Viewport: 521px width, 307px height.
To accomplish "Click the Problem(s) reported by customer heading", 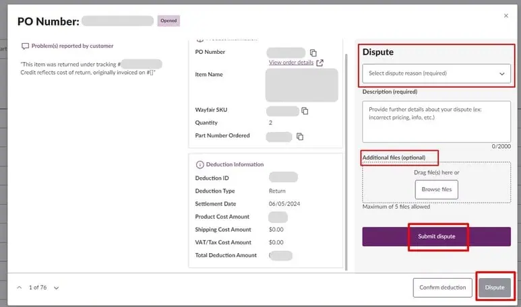I will click(x=72, y=46).
